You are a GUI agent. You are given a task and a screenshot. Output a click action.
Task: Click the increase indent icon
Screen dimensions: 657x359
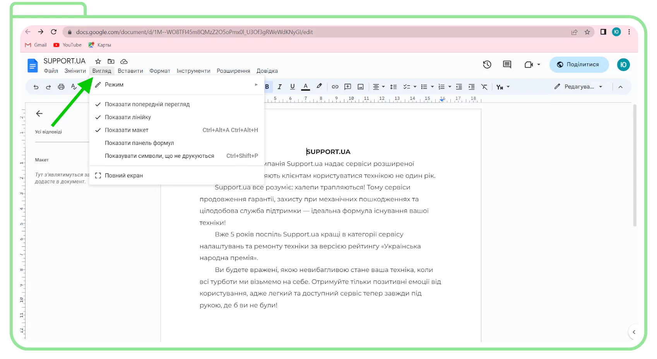click(472, 87)
